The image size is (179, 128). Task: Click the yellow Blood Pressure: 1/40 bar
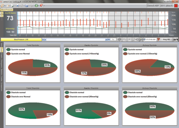click(21, 39)
